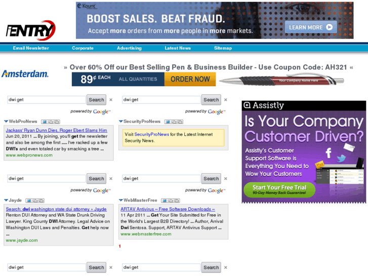Viewport: 368px width, 276px height.
Task: Open the Latest News menu item
Action: [x=178, y=48]
